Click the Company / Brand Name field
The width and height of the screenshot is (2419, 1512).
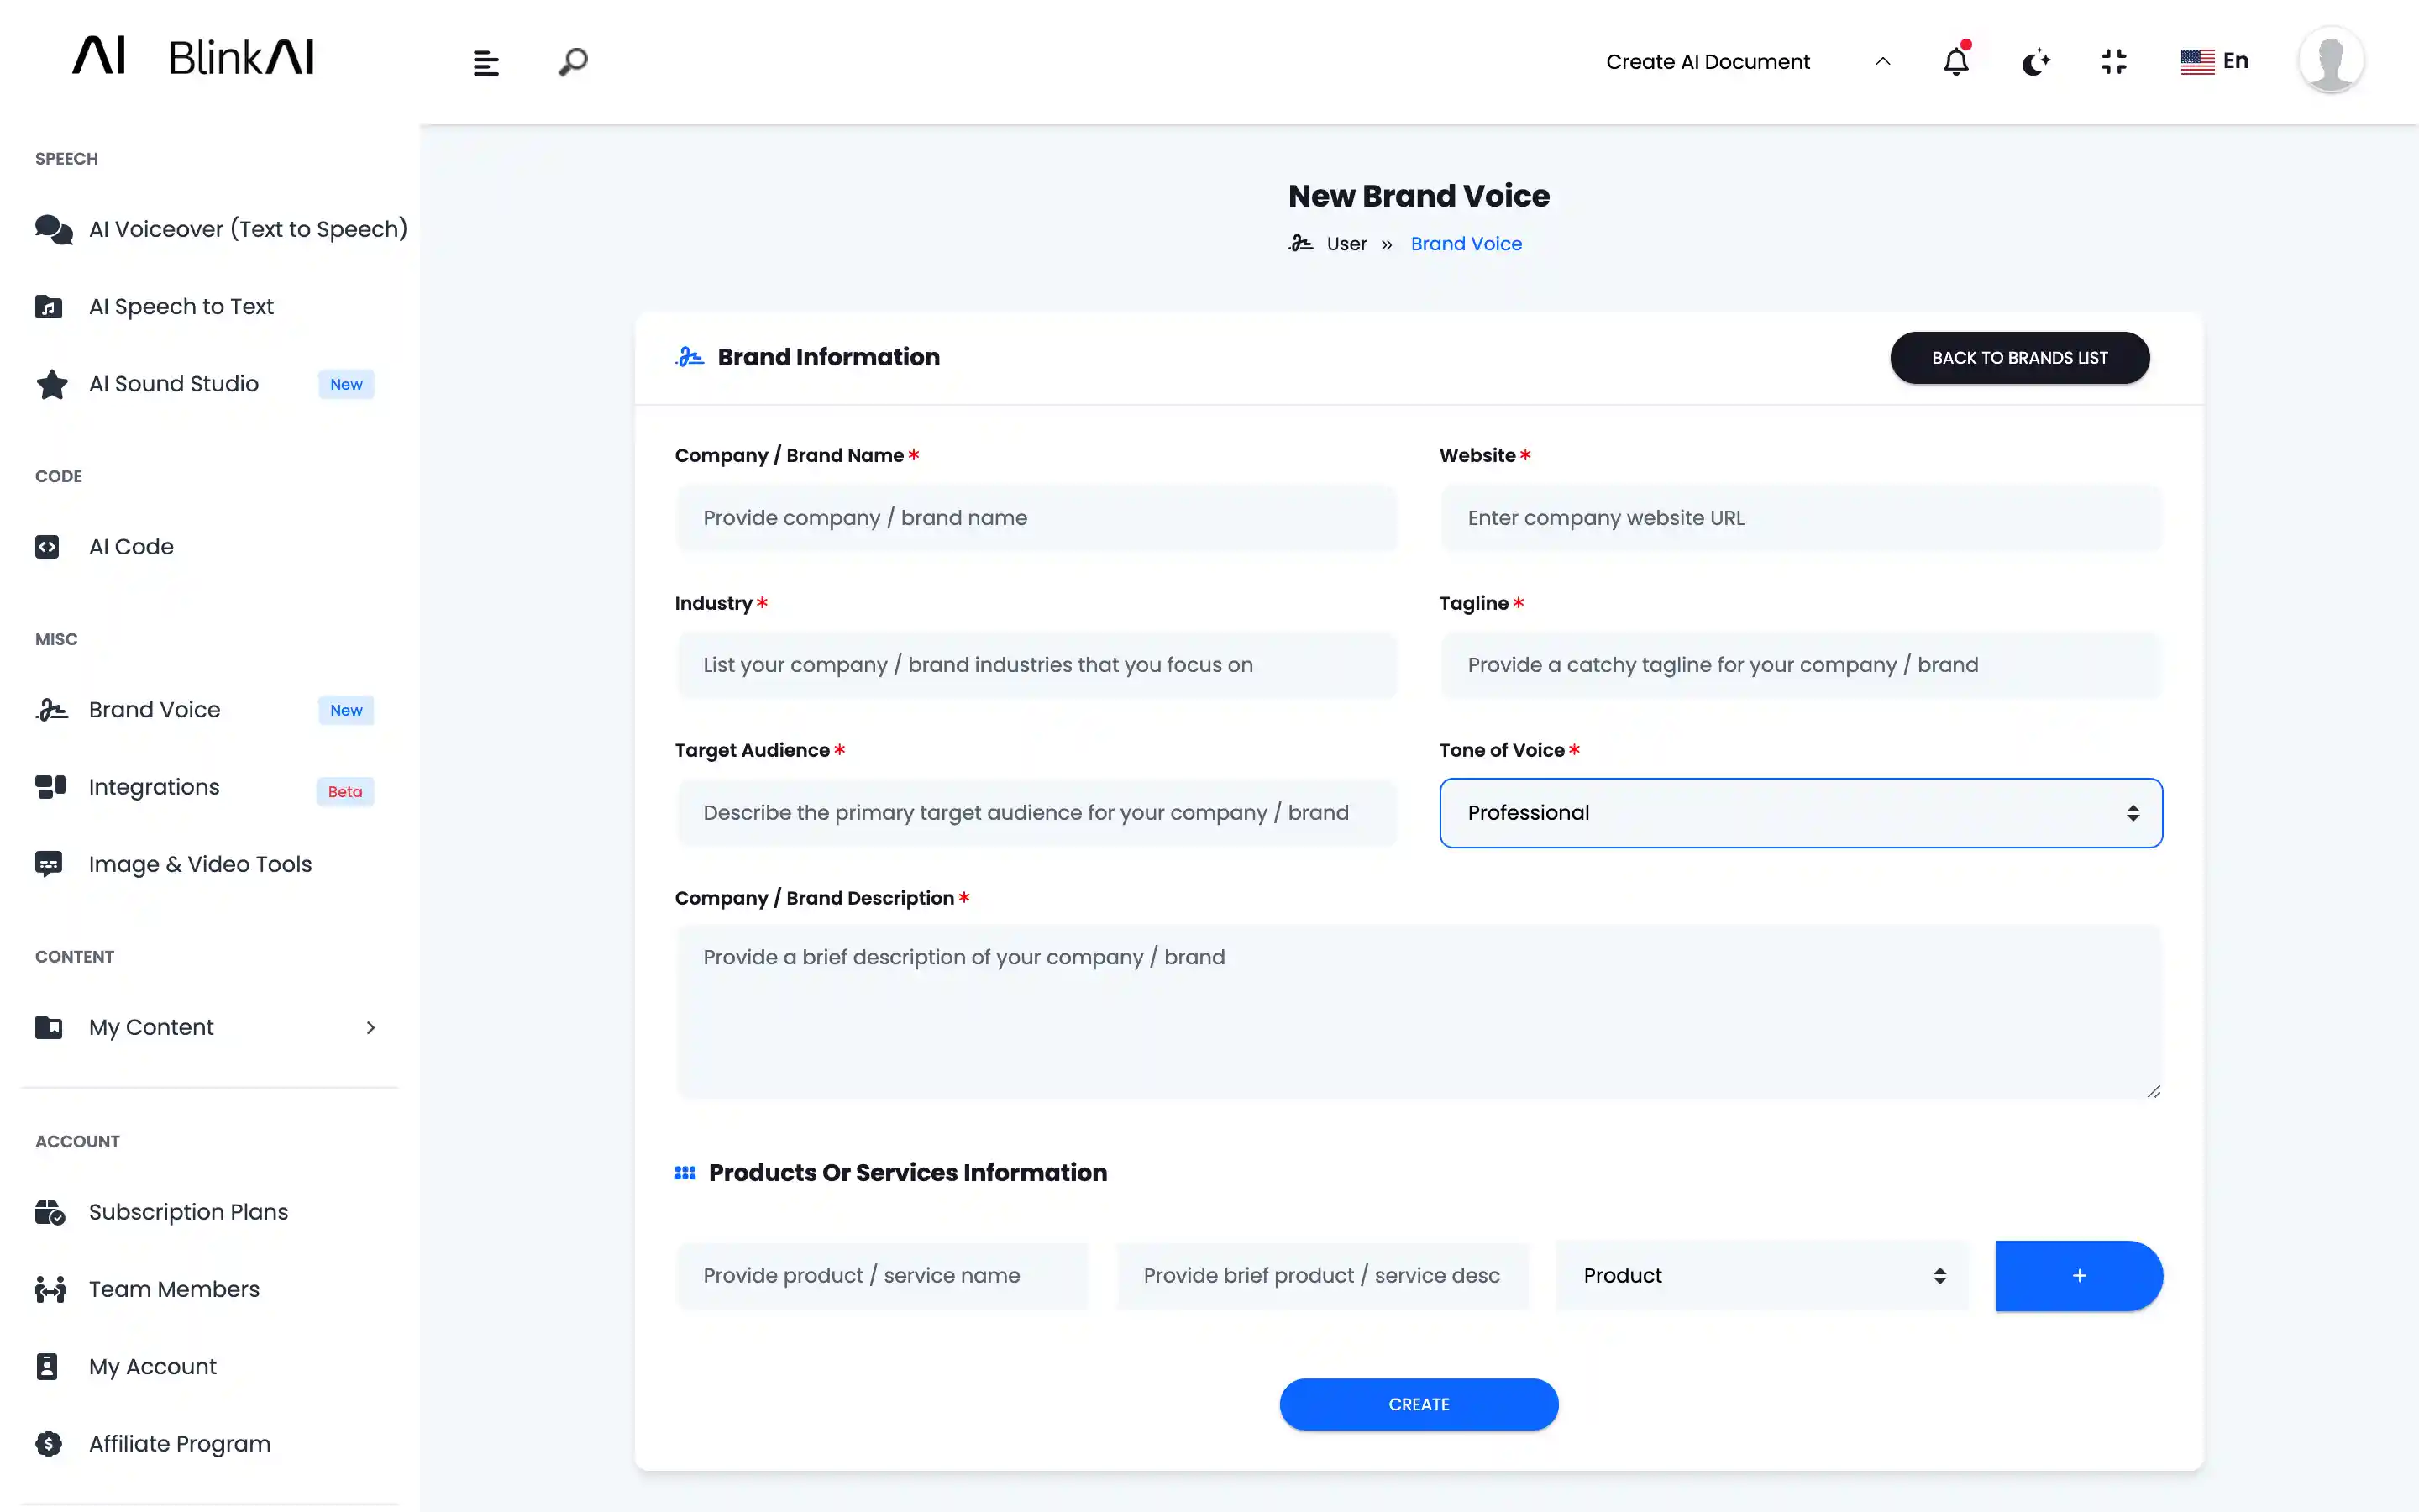coord(1036,518)
